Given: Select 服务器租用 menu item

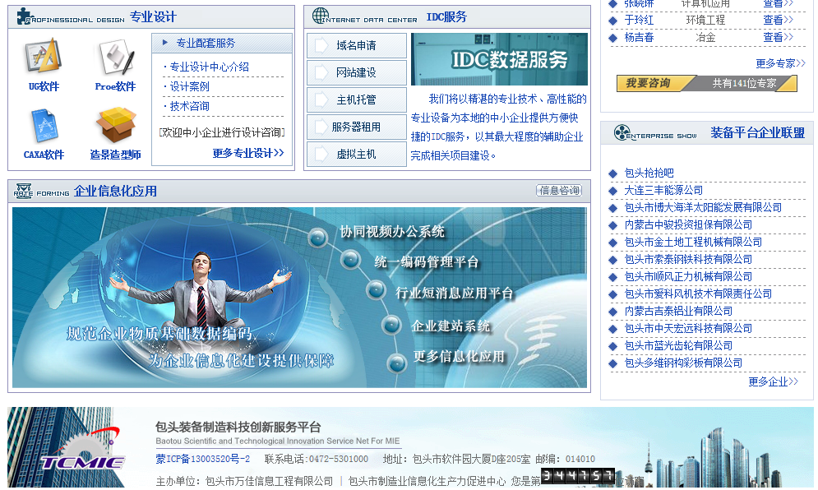Looking at the screenshot, I should [356, 127].
